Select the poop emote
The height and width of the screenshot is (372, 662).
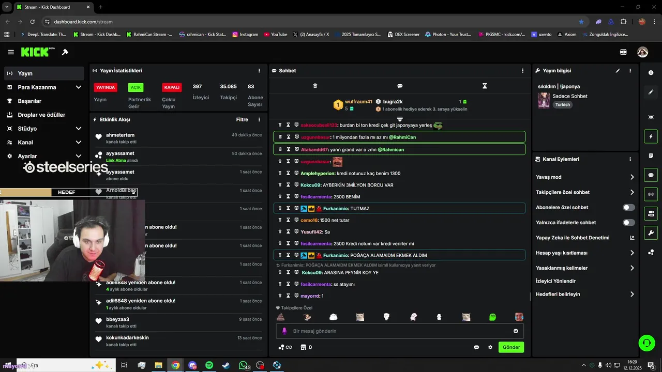(281, 317)
